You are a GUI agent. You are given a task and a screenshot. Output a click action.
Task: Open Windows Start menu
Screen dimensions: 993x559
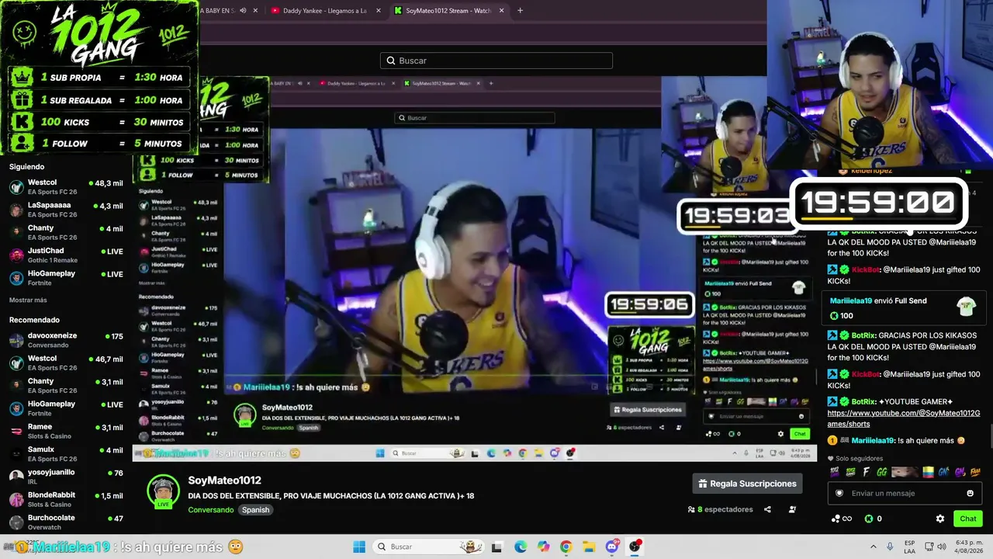[x=359, y=547]
